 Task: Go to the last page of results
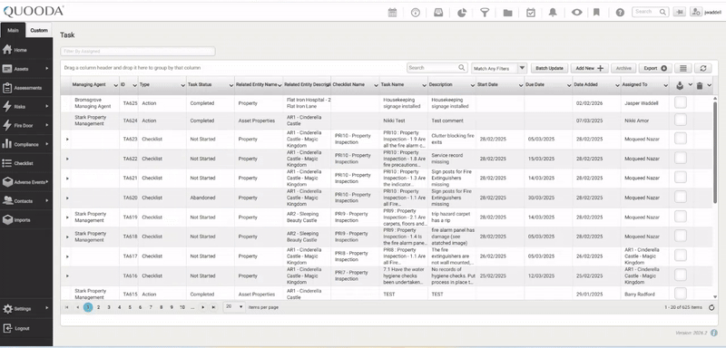point(213,307)
